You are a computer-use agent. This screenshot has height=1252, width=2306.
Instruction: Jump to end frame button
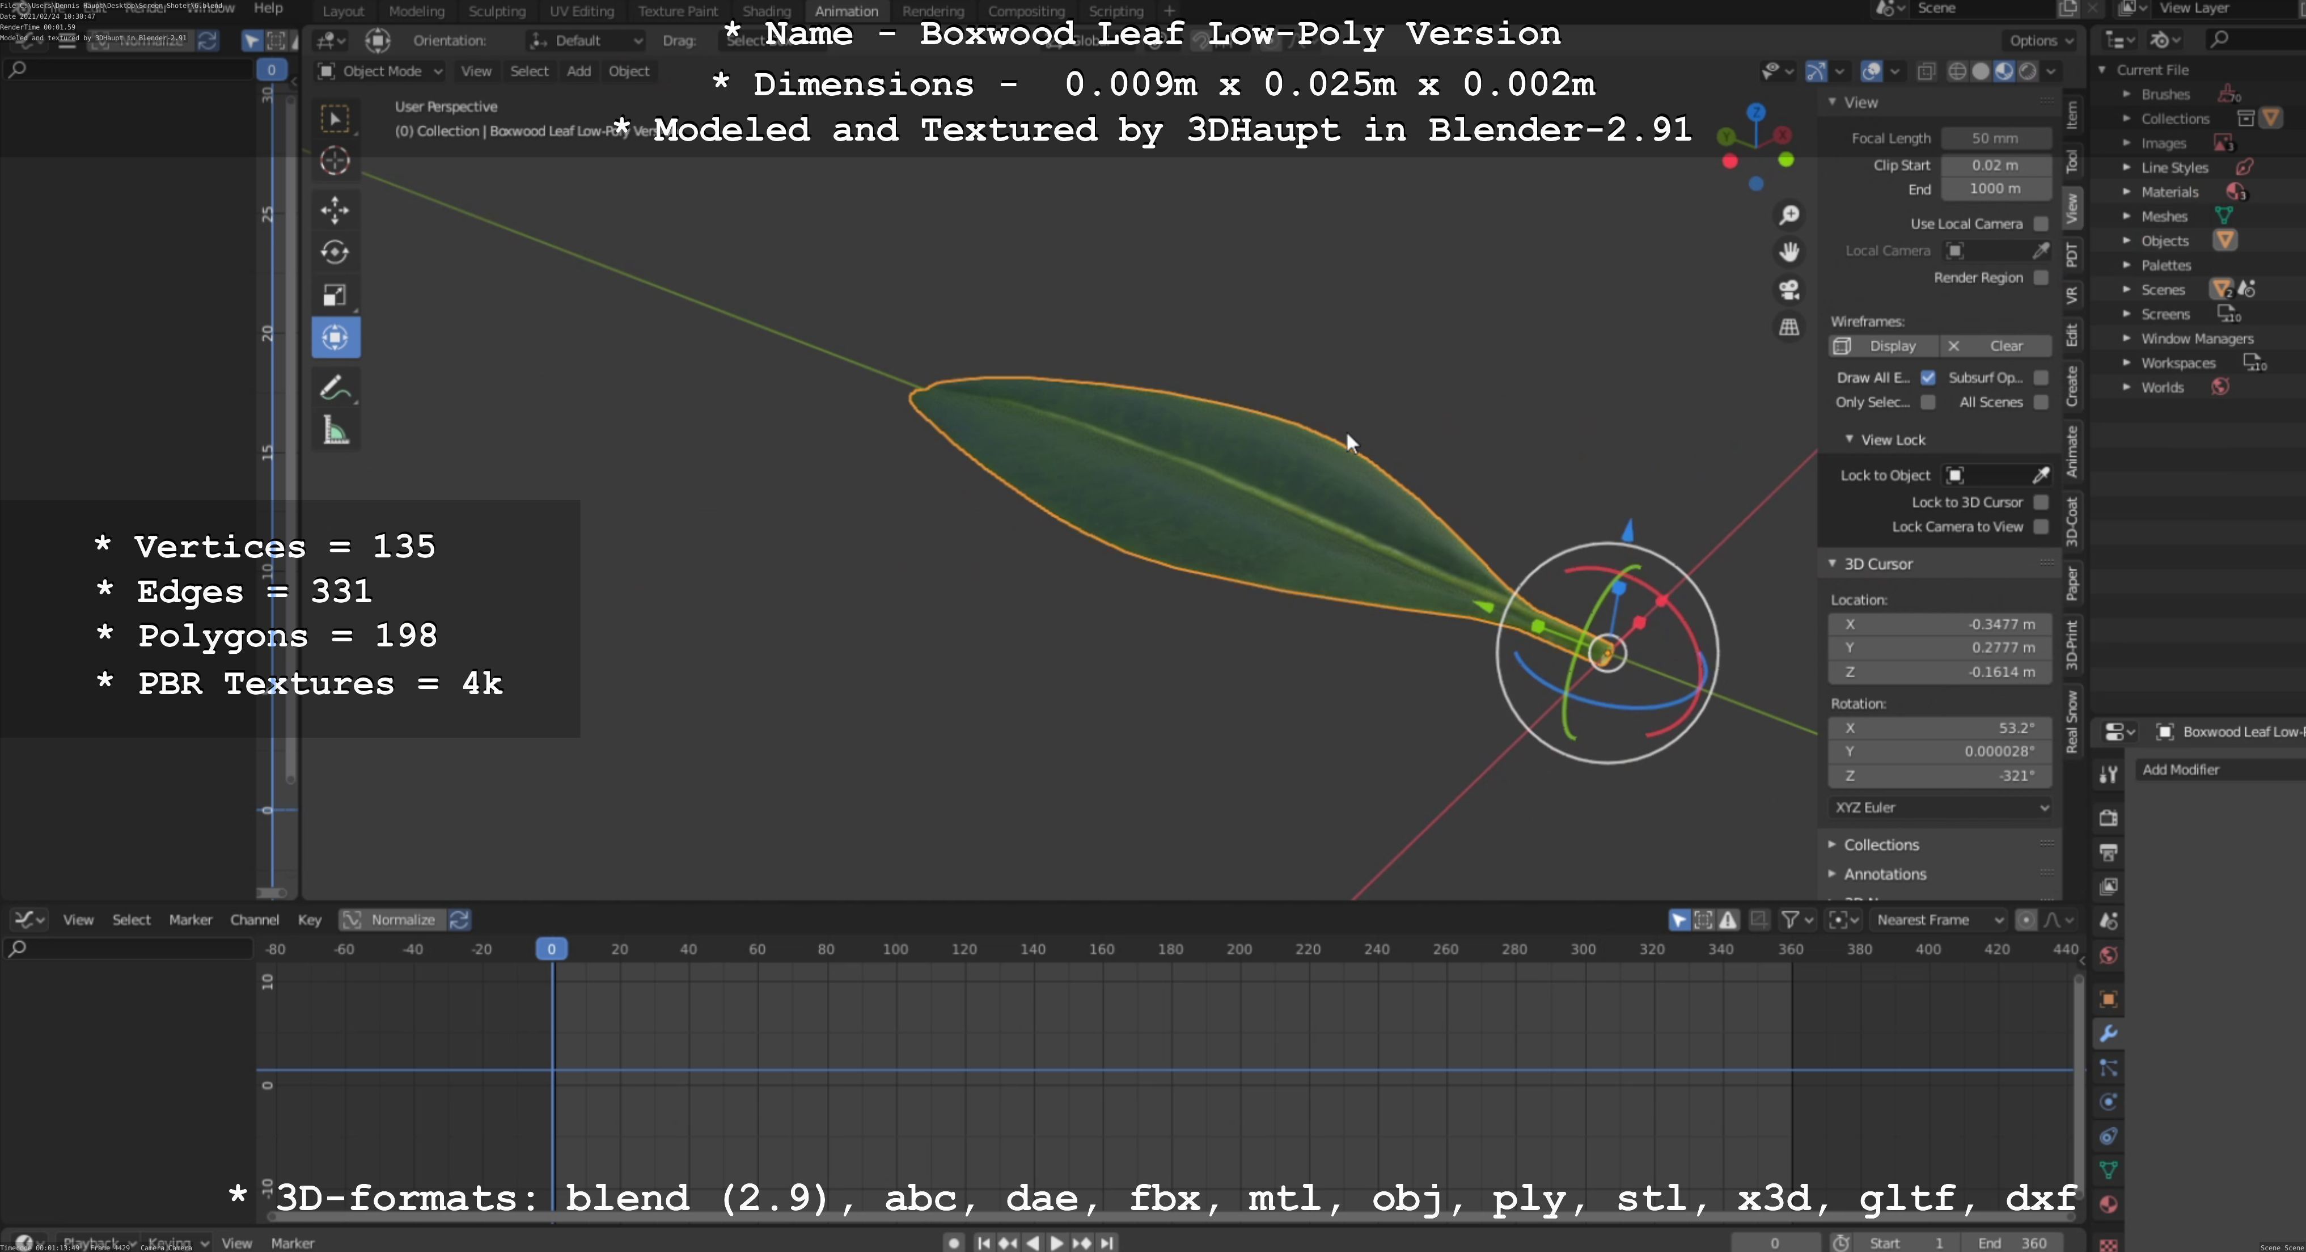click(x=1107, y=1242)
